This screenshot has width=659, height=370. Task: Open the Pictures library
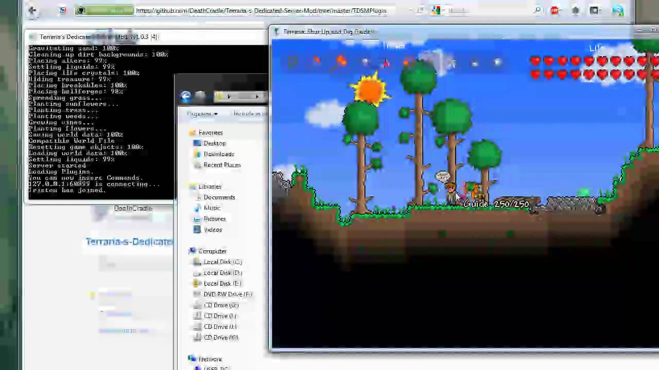coord(214,219)
